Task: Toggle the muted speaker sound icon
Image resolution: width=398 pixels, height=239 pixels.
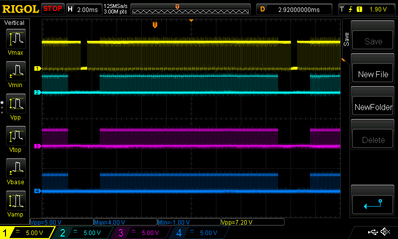Action: click(385, 232)
